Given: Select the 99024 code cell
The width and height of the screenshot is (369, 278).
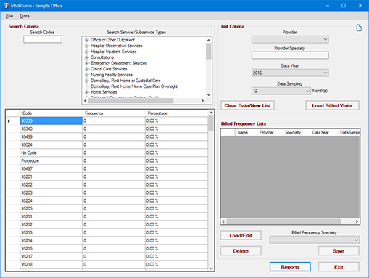Looking at the screenshot, I should click(51, 144).
